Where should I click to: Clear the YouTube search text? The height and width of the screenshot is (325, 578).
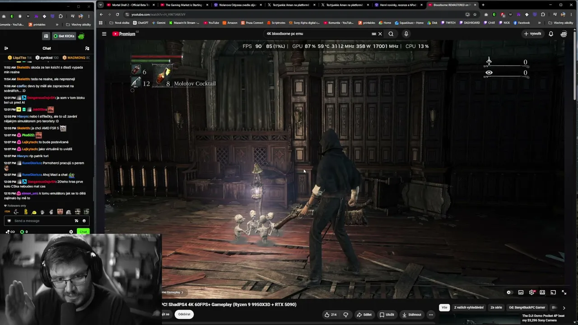[380, 34]
